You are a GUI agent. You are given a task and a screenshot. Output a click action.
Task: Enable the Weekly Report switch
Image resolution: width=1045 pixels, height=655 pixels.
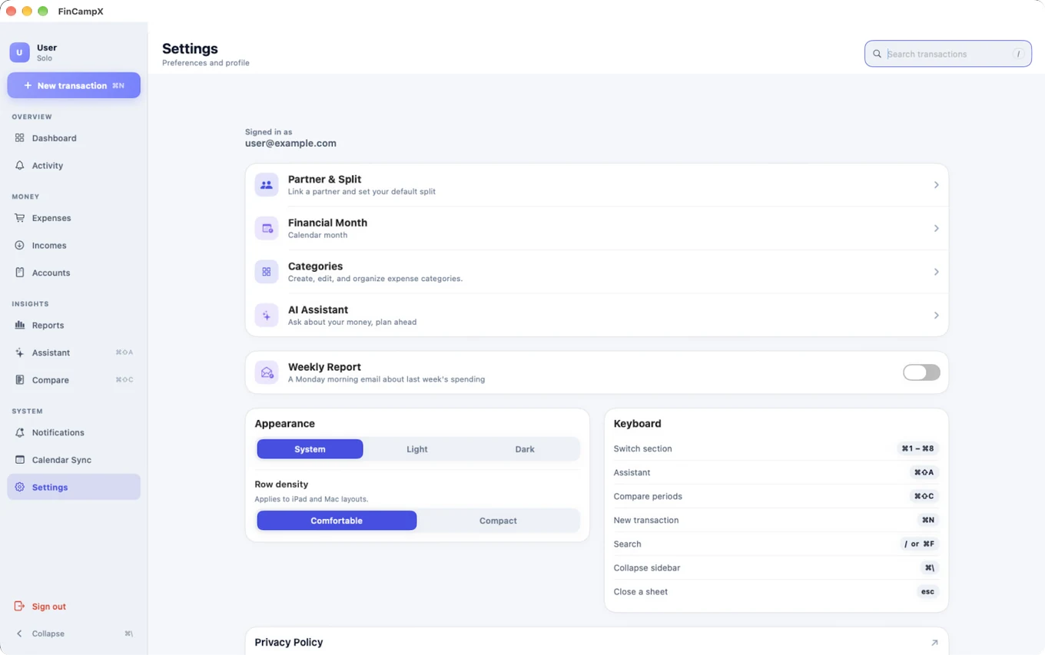[921, 372]
